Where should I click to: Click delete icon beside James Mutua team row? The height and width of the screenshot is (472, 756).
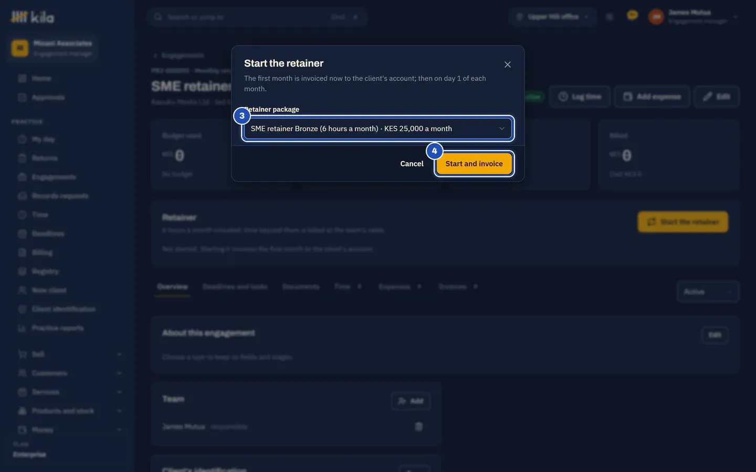pos(418,427)
